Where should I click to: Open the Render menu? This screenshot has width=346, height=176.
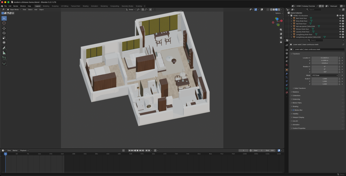point(16,6)
